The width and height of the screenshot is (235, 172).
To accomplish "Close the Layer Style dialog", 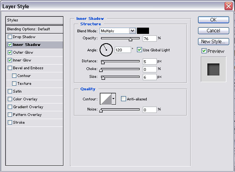I will tap(228, 6).
